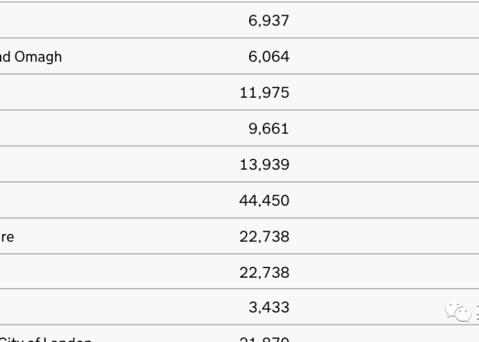Viewport: 479px width, 342px height.
Task: Click the 22,738 value directly above 3,433
Action: point(265,272)
